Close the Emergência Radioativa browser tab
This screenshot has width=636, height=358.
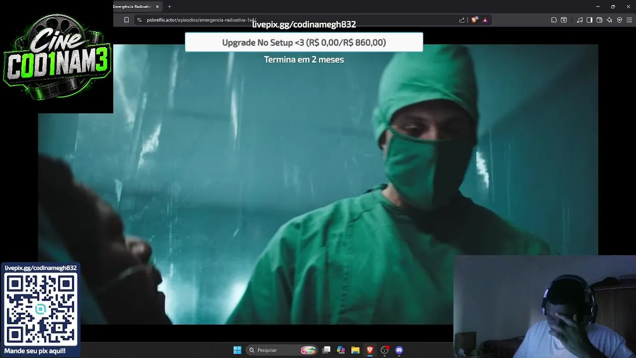click(158, 6)
